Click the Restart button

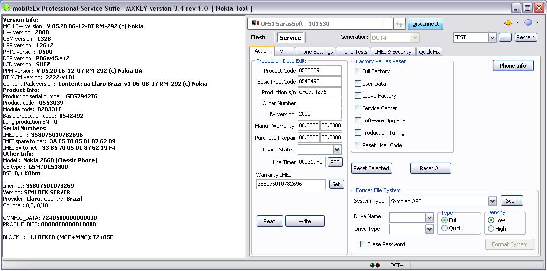525,37
